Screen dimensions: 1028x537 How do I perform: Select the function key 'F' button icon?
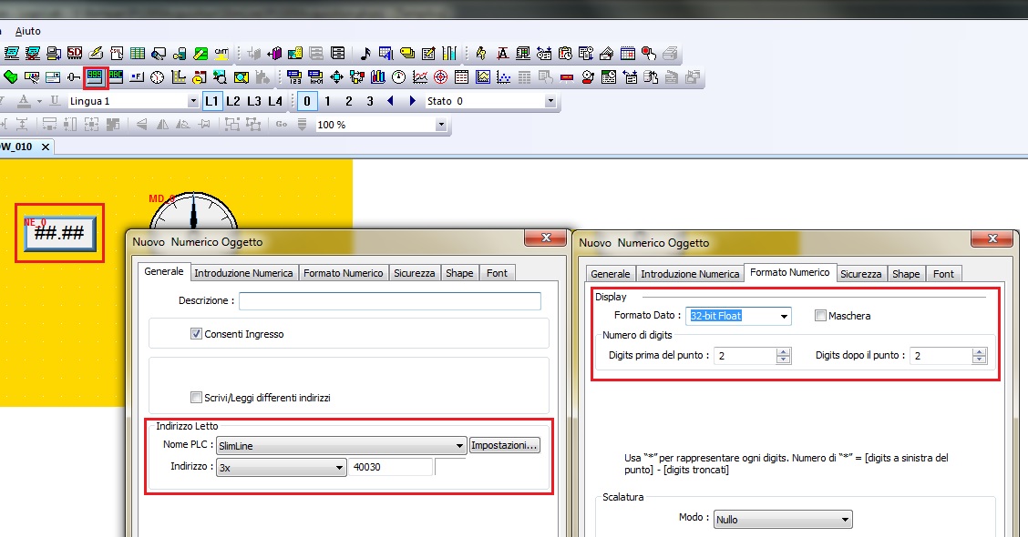tap(137, 77)
